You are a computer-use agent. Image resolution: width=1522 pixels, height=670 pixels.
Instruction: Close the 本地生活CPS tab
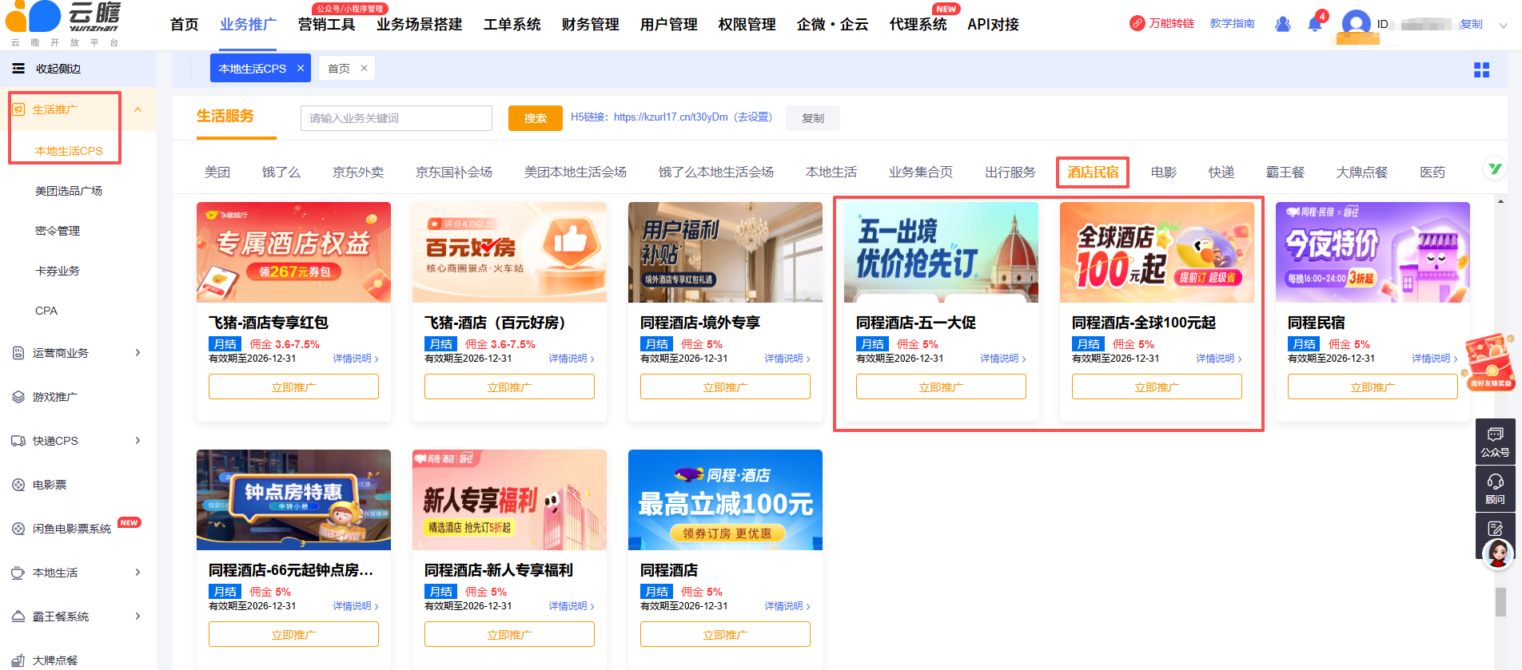click(x=301, y=69)
